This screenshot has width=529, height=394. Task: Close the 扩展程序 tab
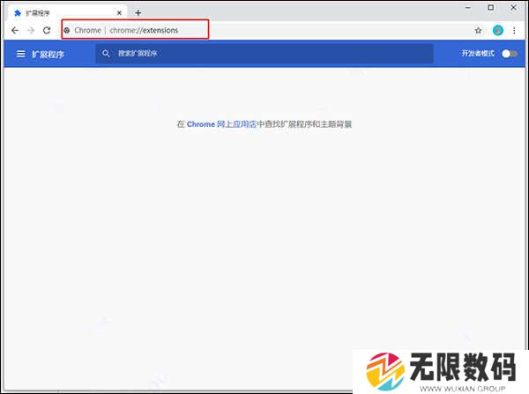pyautogui.click(x=119, y=13)
